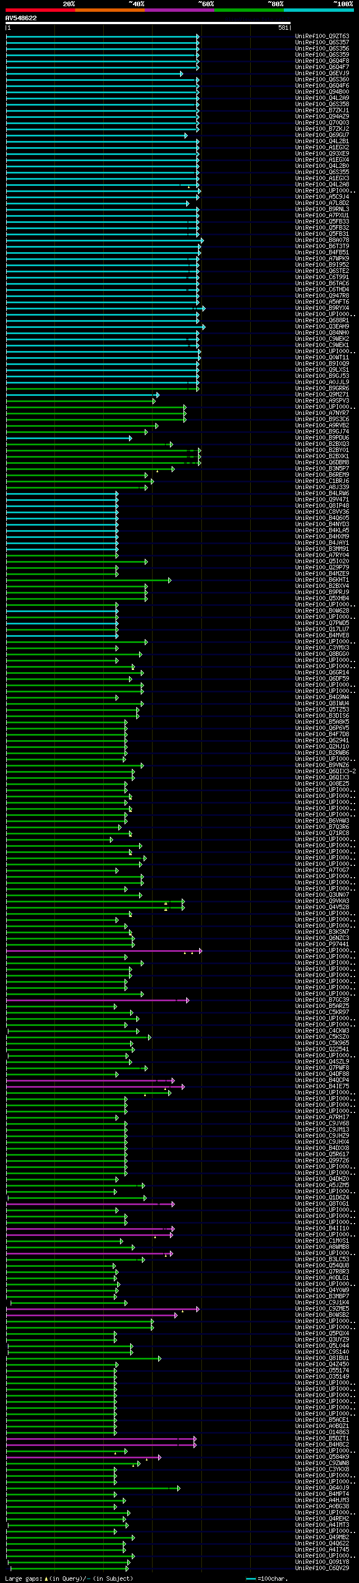This screenshot has height=1583, width=359.
Task: Click hit label UniRef100_A8J339
Action: click(322, 487)
